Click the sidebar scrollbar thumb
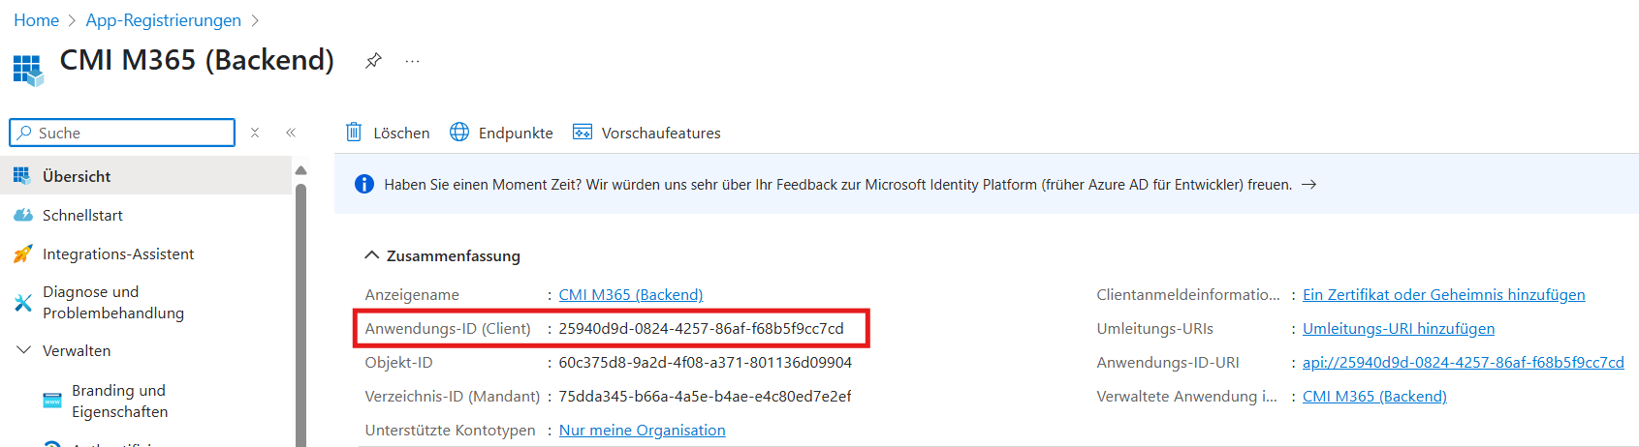Screen dimensions: 1639x447 coord(300,314)
